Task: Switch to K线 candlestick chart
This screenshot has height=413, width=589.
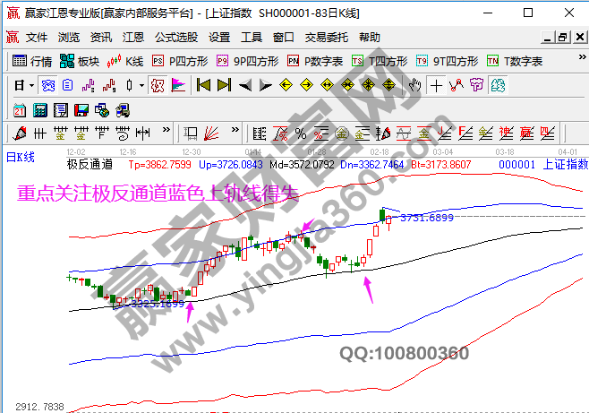Action: click(125, 61)
